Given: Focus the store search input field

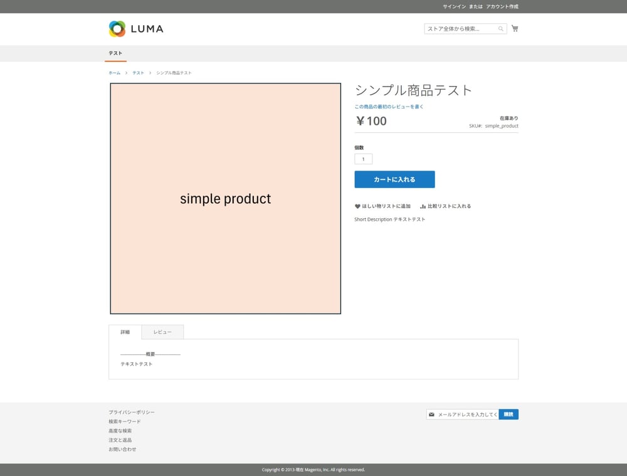Looking at the screenshot, I should 461,29.
